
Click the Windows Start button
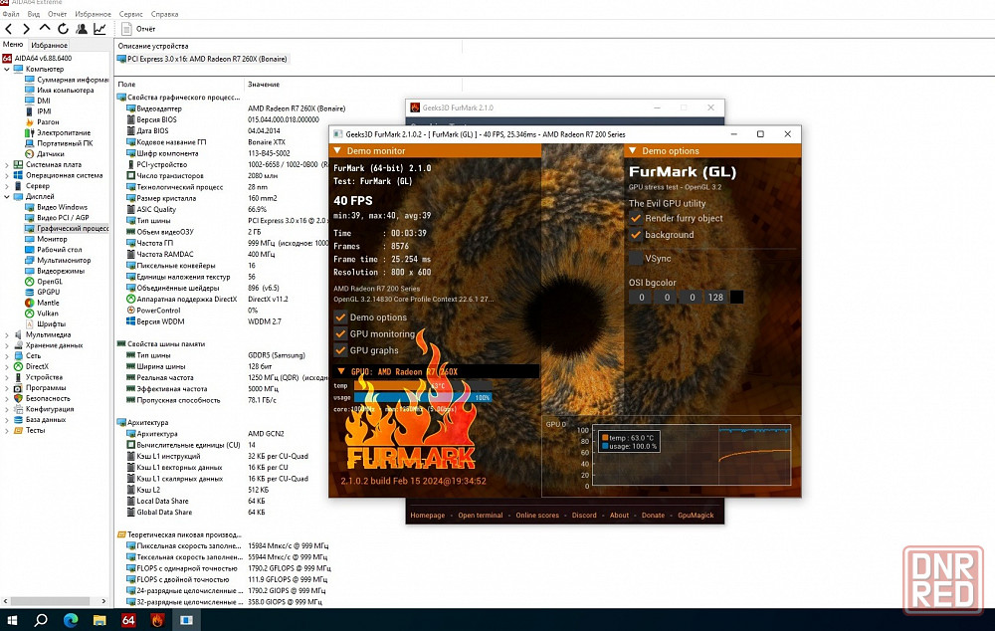[11, 620]
